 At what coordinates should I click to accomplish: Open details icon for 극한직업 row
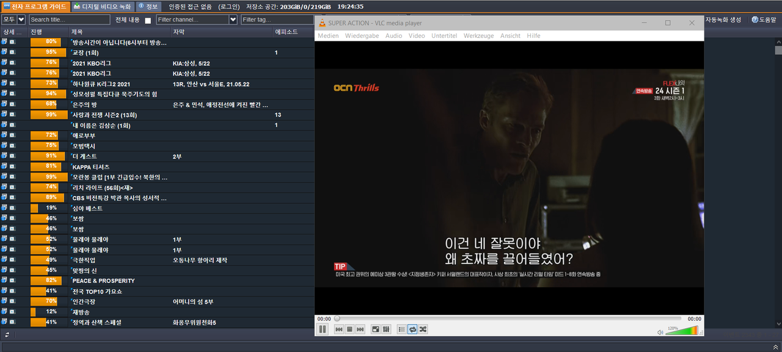pos(4,259)
